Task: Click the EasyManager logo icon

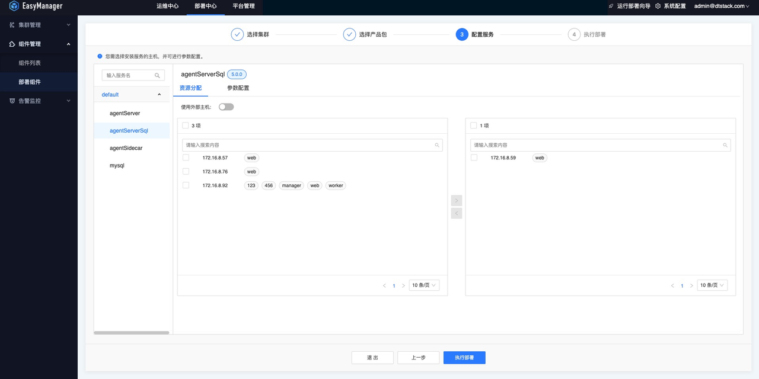Action: coord(14,6)
